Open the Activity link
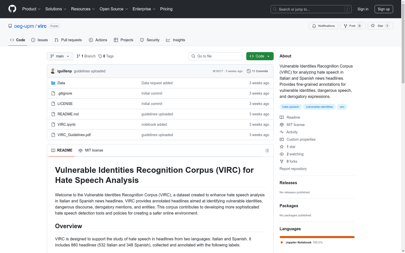 (289, 132)
